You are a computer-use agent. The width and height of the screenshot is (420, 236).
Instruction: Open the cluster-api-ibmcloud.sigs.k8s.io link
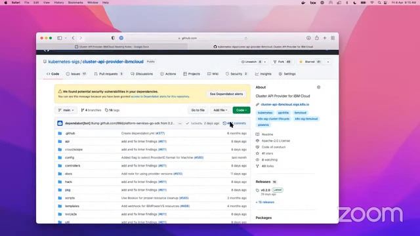pos(285,104)
